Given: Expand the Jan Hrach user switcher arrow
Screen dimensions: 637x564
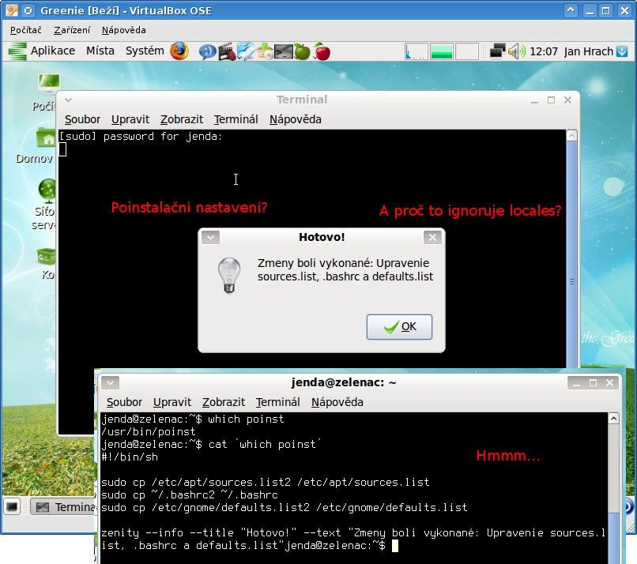Looking at the screenshot, I should pos(622,51).
